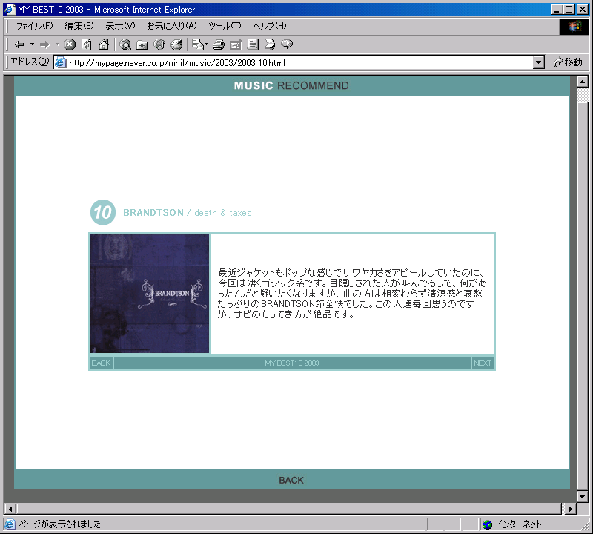Click the page icon in the address bar

(x=60, y=62)
